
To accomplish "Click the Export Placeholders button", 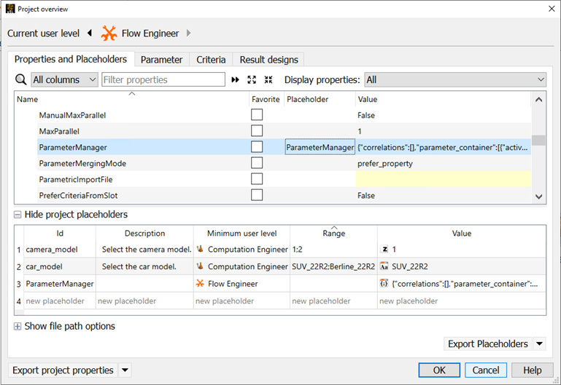I will pyautogui.click(x=487, y=344).
